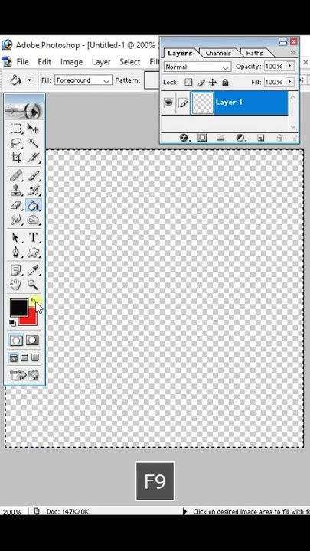Switch to Standard Screen Mode
Viewport: 310px width, 551px height.
tap(14, 357)
